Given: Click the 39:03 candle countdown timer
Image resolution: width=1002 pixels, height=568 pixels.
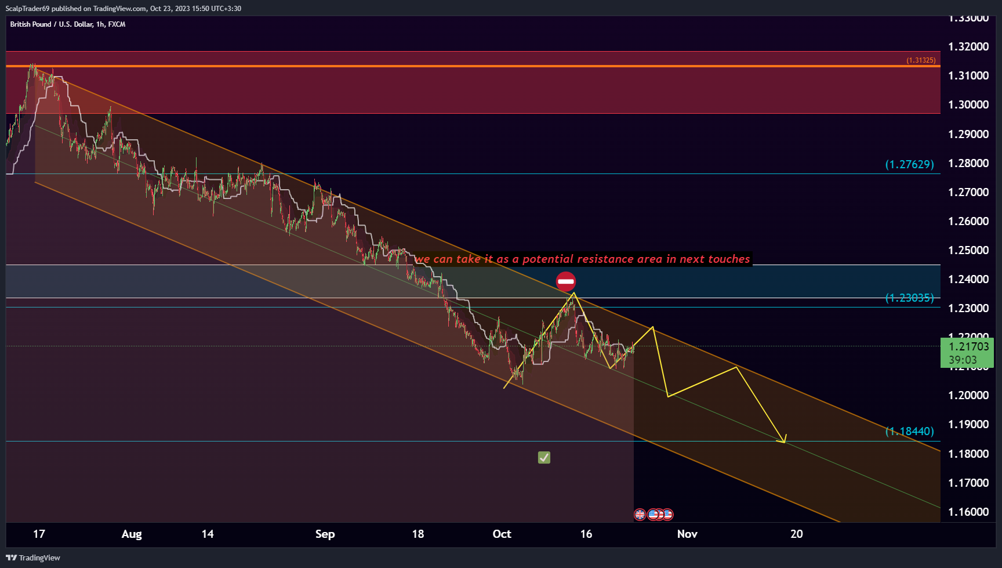Looking at the screenshot, I should (x=963, y=360).
